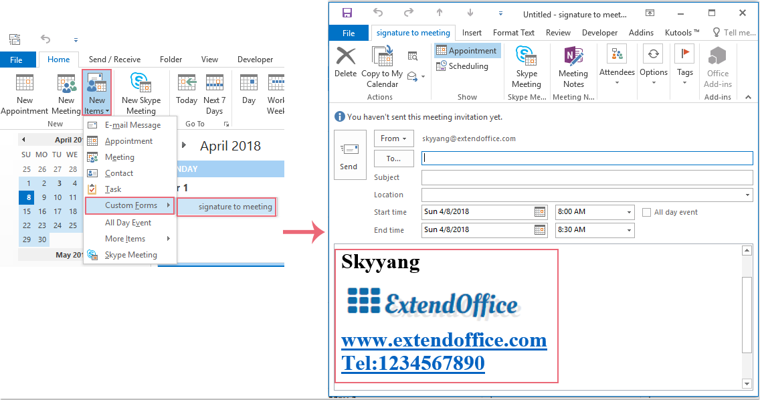Click Tel:1234567890 link in signature
This screenshot has height=400, width=760.
(413, 363)
